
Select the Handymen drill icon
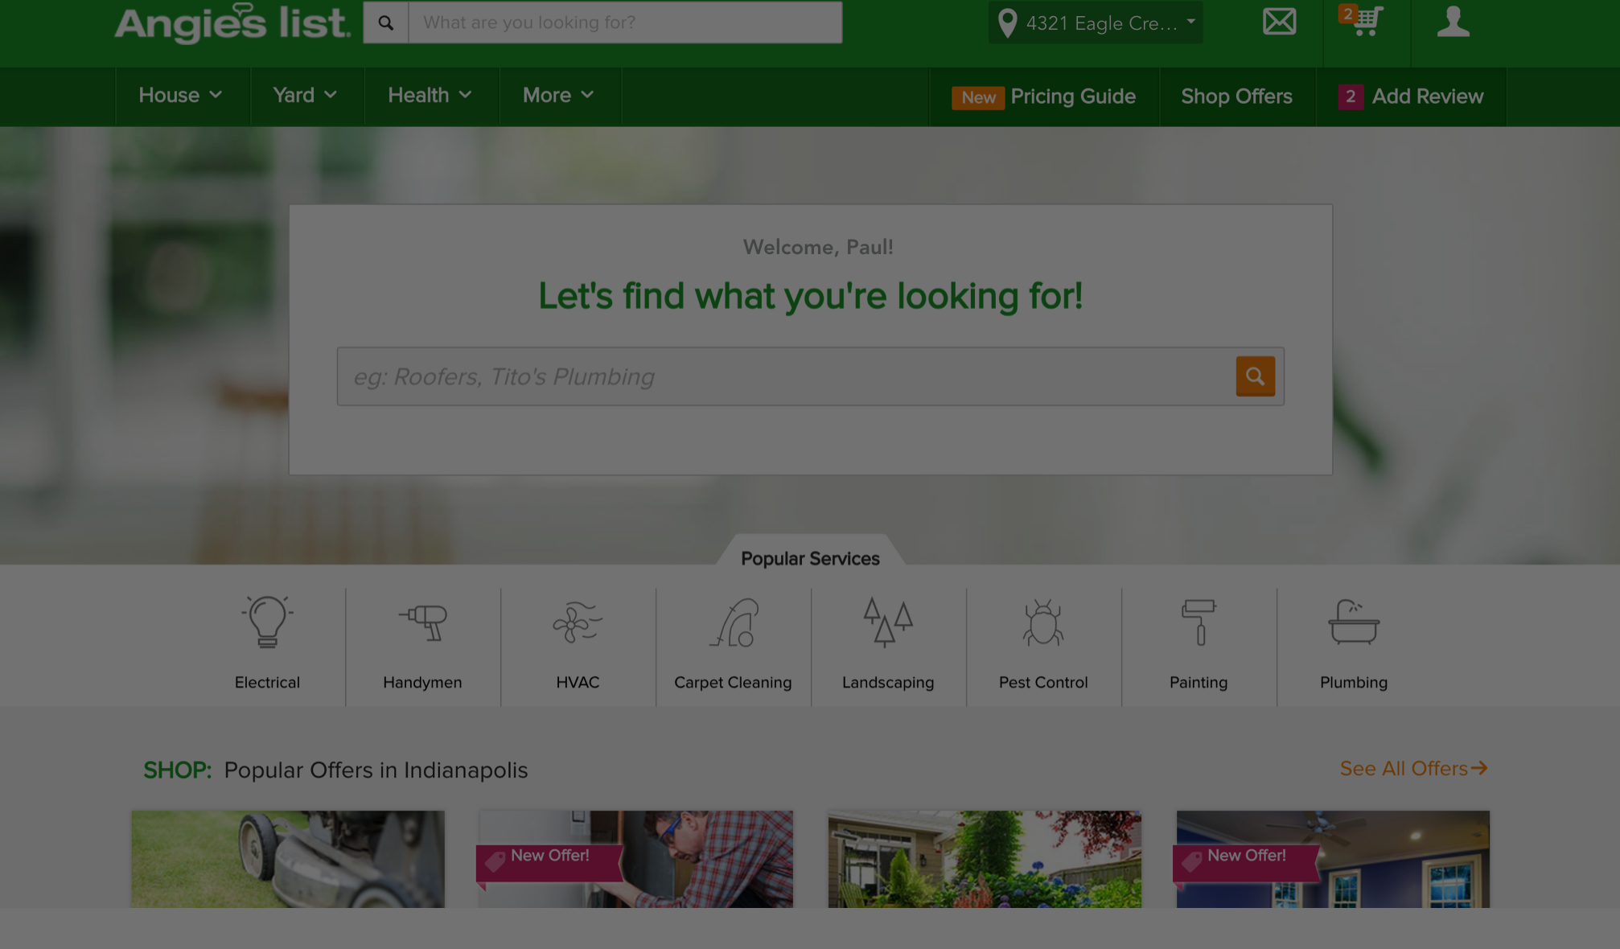click(422, 622)
